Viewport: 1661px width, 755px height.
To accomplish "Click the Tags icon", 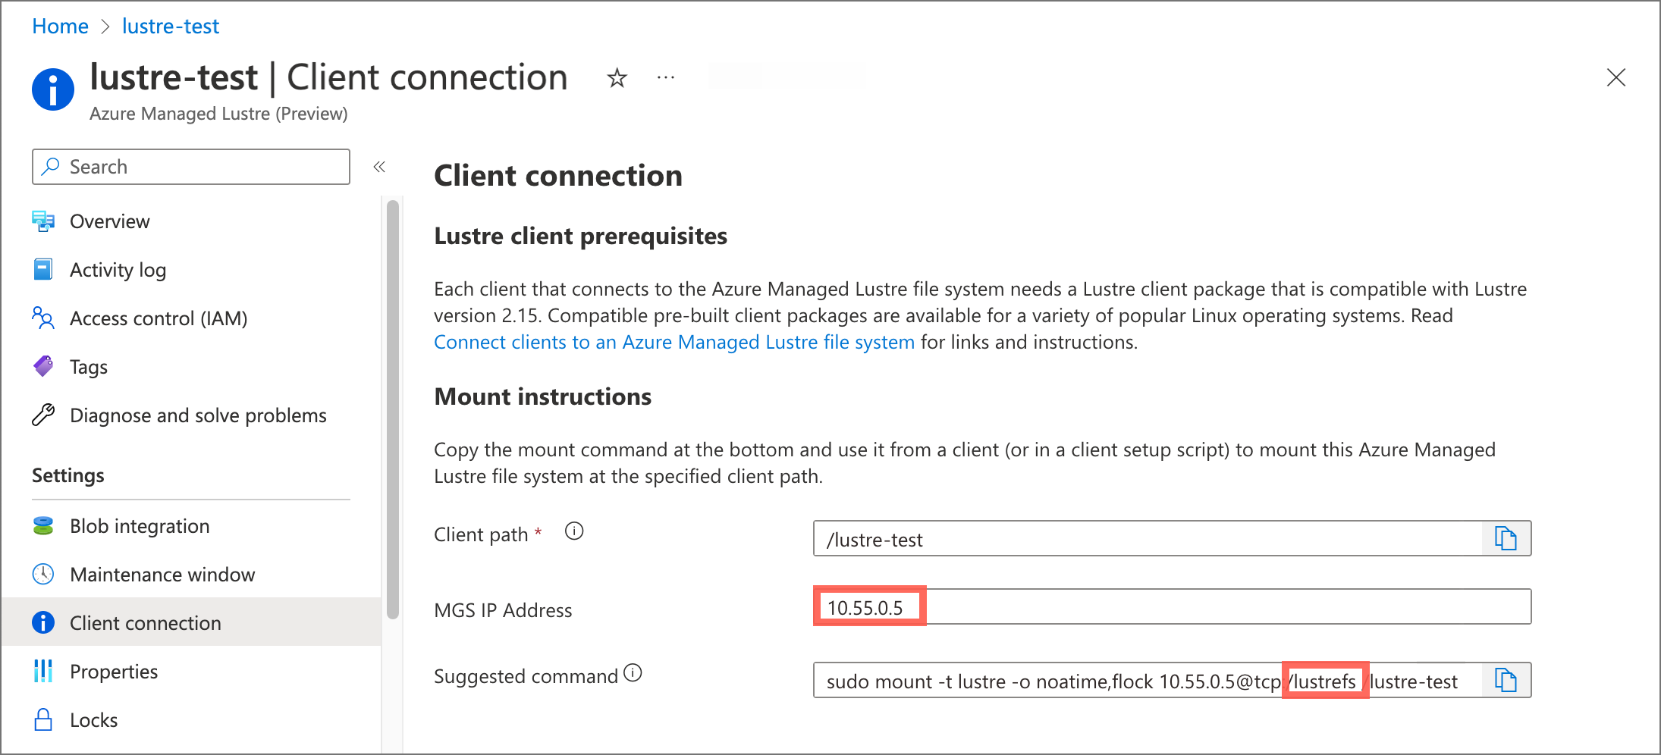I will 43,366.
